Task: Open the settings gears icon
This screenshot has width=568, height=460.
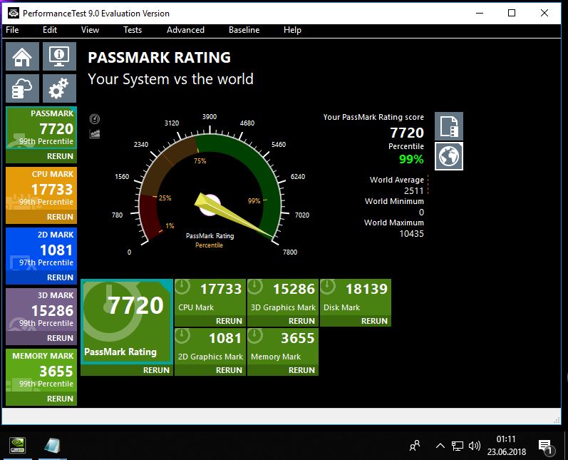Action: (x=59, y=88)
